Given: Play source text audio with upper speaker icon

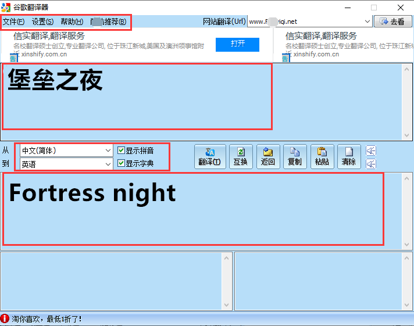Looking at the screenshot, I should (x=371, y=151).
